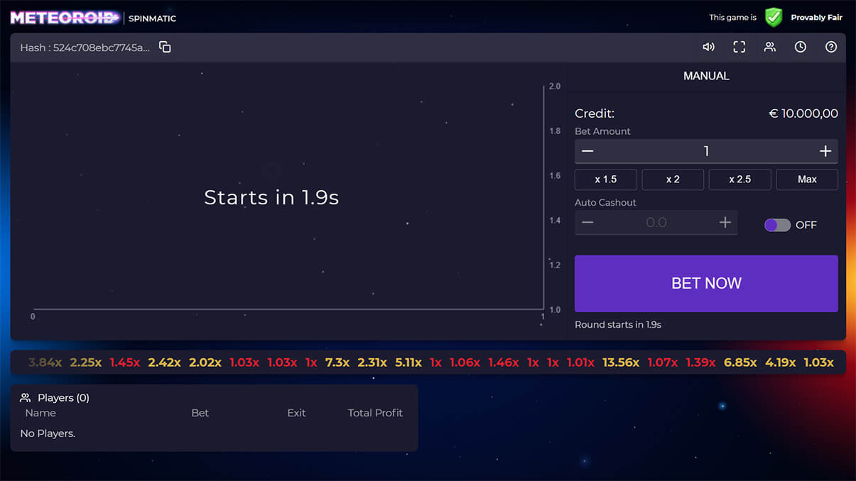Set bet to Max
The image size is (856, 481).
click(807, 179)
